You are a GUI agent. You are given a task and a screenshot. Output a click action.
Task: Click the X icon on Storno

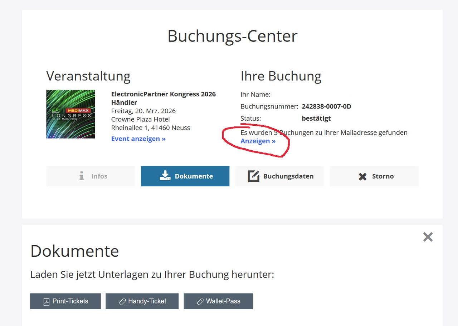pyautogui.click(x=362, y=176)
